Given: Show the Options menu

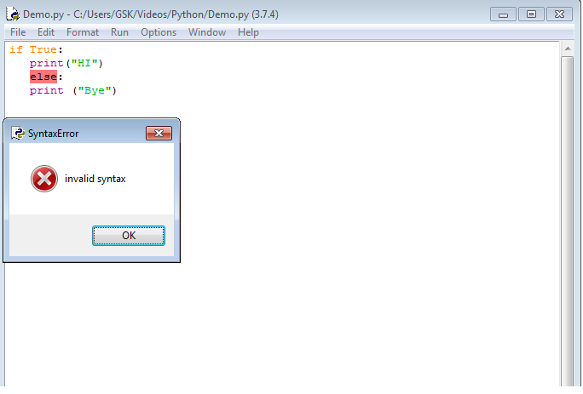Looking at the screenshot, I should coord(159,32).
